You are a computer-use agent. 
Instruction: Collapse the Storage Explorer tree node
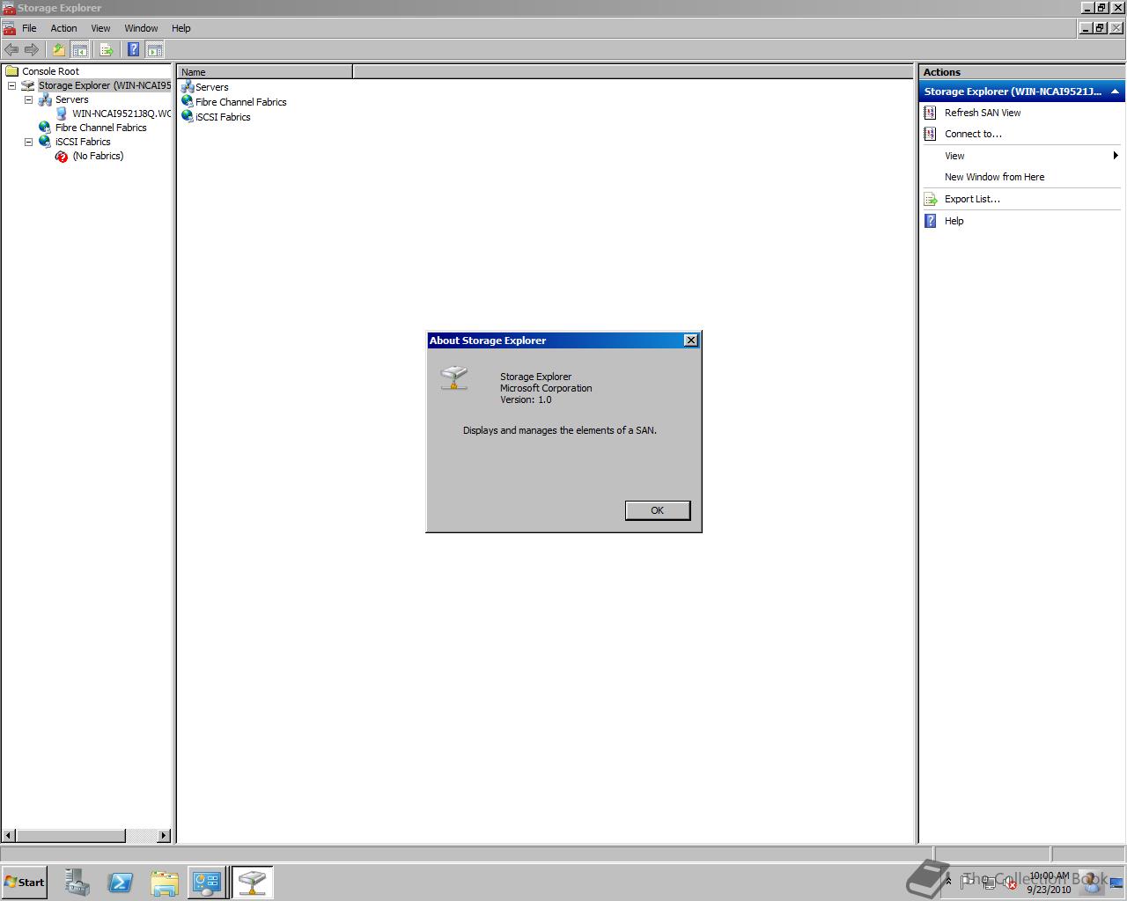coord(11,85)
